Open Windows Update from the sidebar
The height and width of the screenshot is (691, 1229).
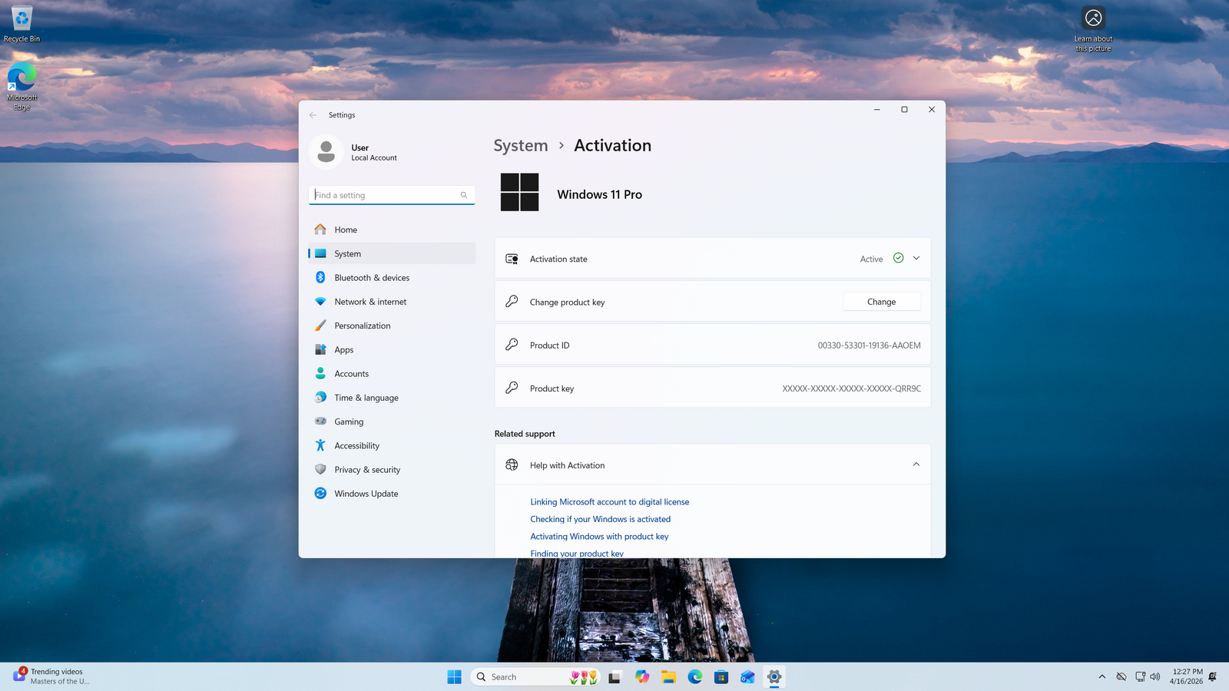(366, 494)
